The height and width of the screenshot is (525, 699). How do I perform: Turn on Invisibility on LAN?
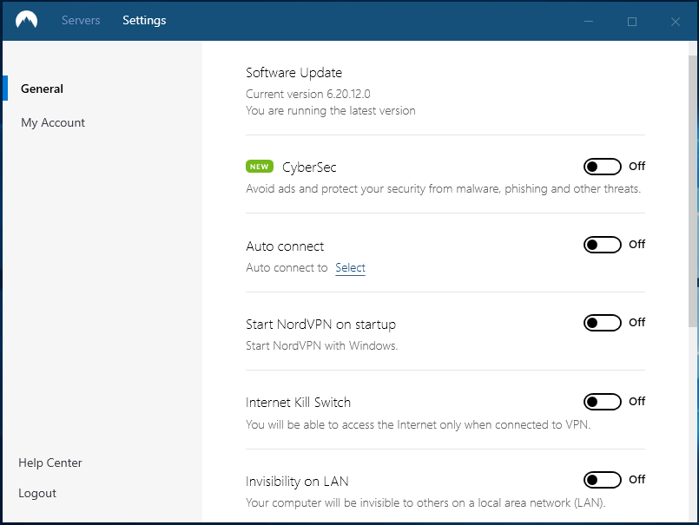[603, 480]
